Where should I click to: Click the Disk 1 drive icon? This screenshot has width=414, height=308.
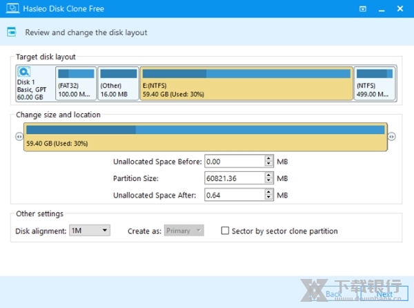pos(23,72)
